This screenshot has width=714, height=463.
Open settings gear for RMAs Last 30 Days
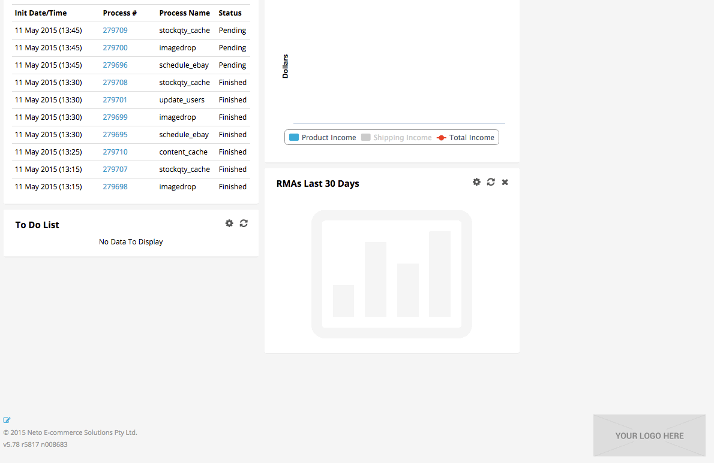476,181
